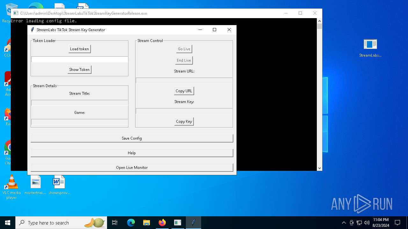
Task: Click the Stream Title field
Action: 79,103
